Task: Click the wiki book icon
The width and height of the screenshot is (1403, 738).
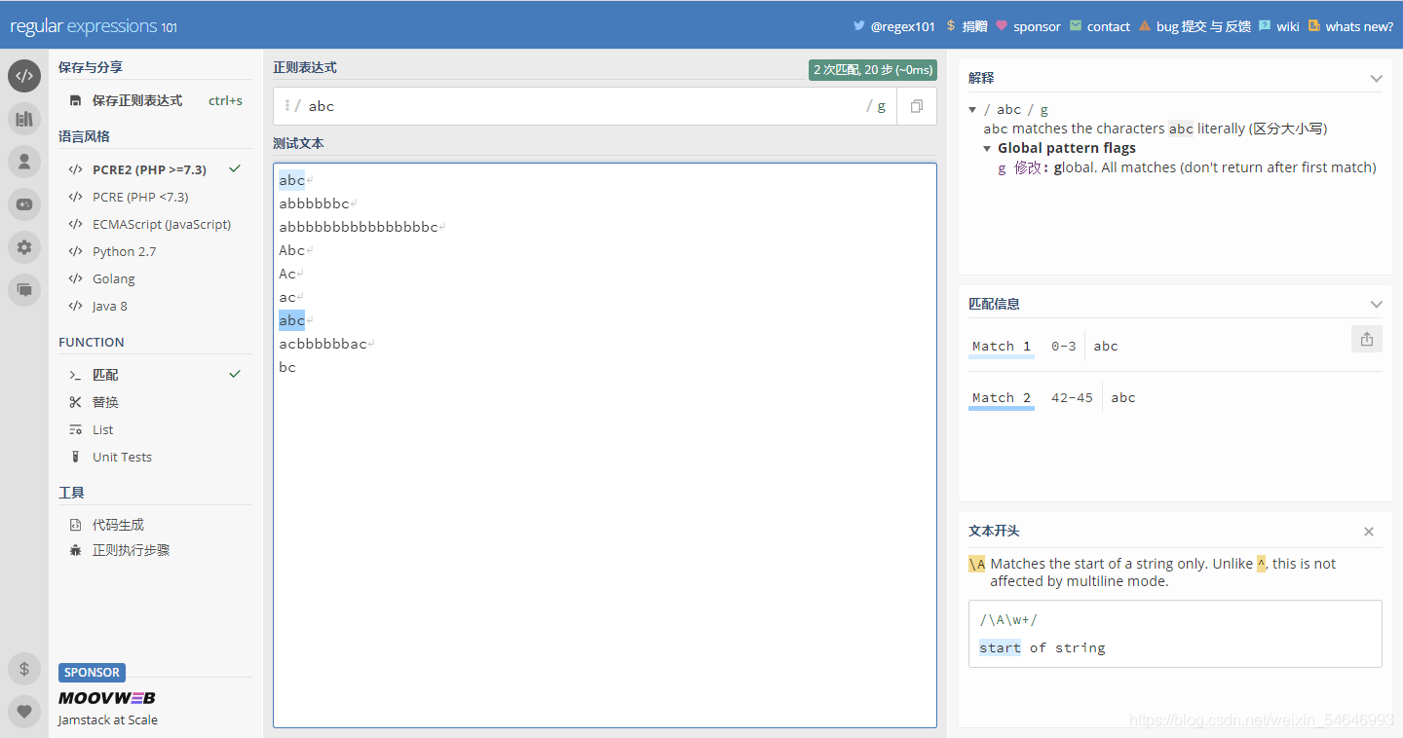Action: [1265, 26]
